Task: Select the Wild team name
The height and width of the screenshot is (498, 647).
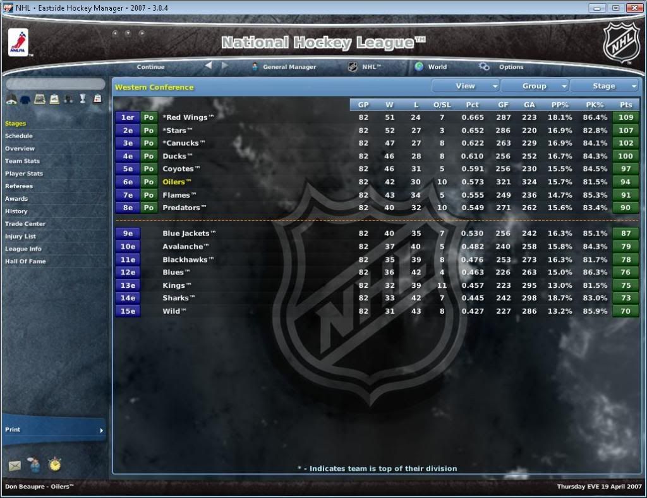Action: 174,311
